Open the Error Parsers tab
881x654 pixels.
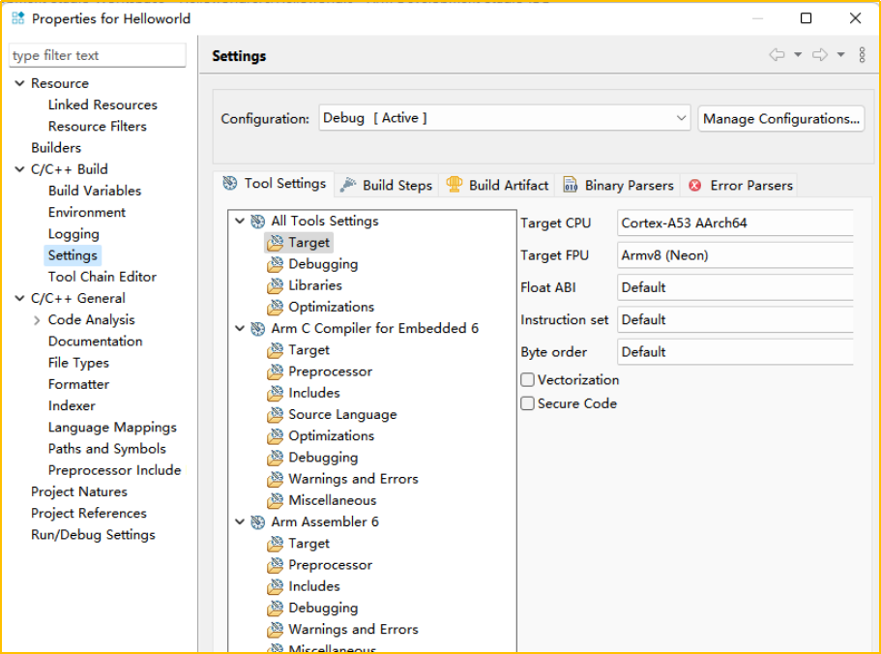(x=741, y=185)
